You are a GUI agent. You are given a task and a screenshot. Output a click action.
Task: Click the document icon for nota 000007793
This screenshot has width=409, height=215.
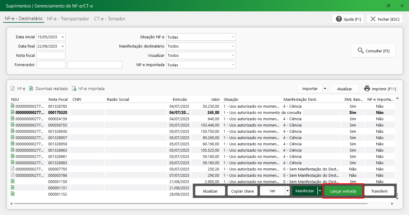13,169
